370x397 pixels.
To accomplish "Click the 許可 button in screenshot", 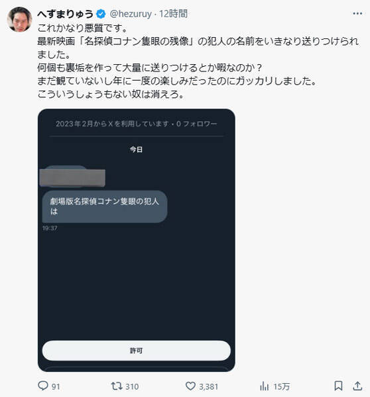I will point(137,351).
